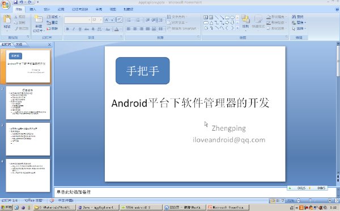Convert text using 转换为 SmartArt button

[x=182, y=28]
